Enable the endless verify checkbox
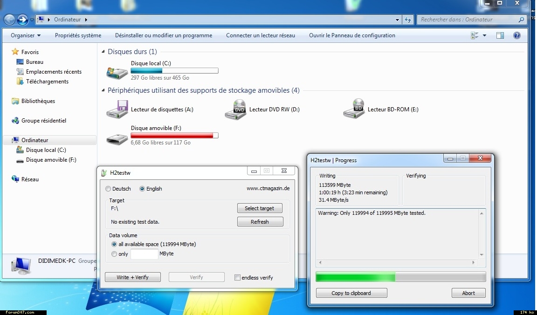Screen dimensions: 537x315 (237, 278)
